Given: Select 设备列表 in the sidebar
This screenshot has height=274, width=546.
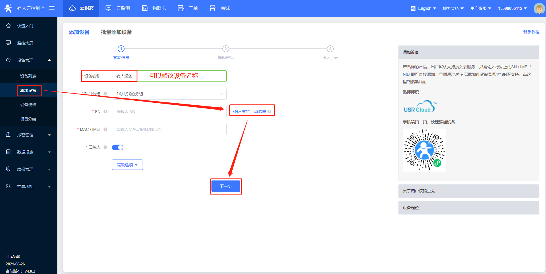Looking at the screenshot, I should click(28, 76).
